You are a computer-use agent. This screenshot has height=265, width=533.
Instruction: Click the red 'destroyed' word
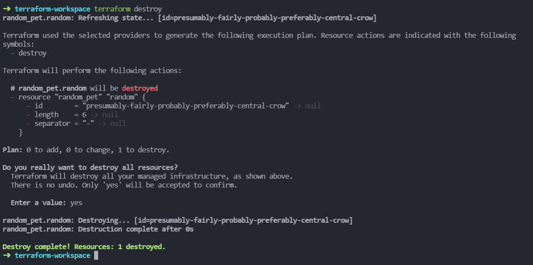click(x=140, y=88)
